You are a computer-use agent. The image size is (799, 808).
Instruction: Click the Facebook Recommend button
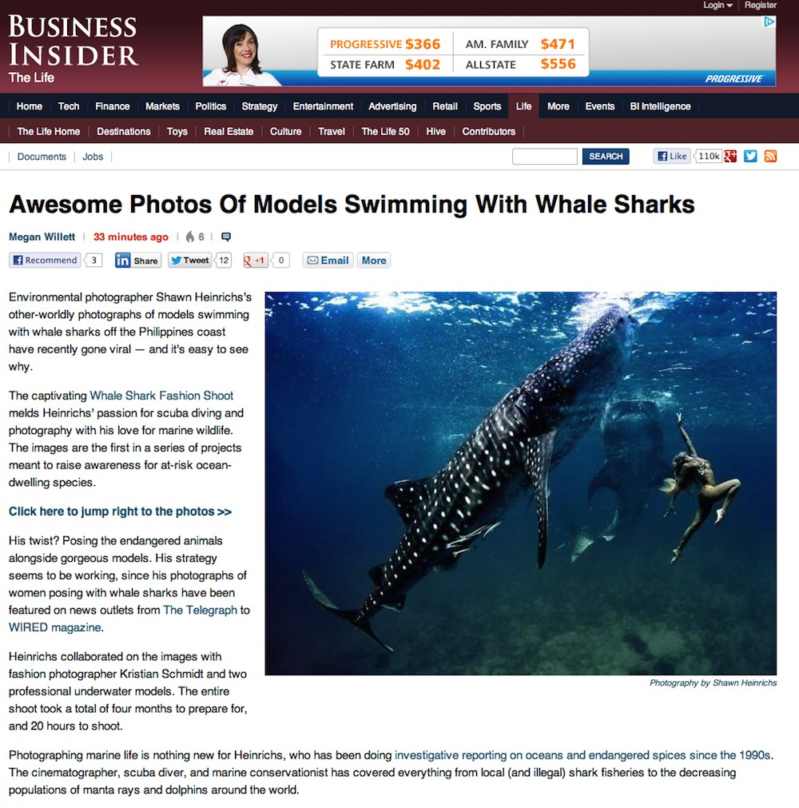tap(45, 261)
